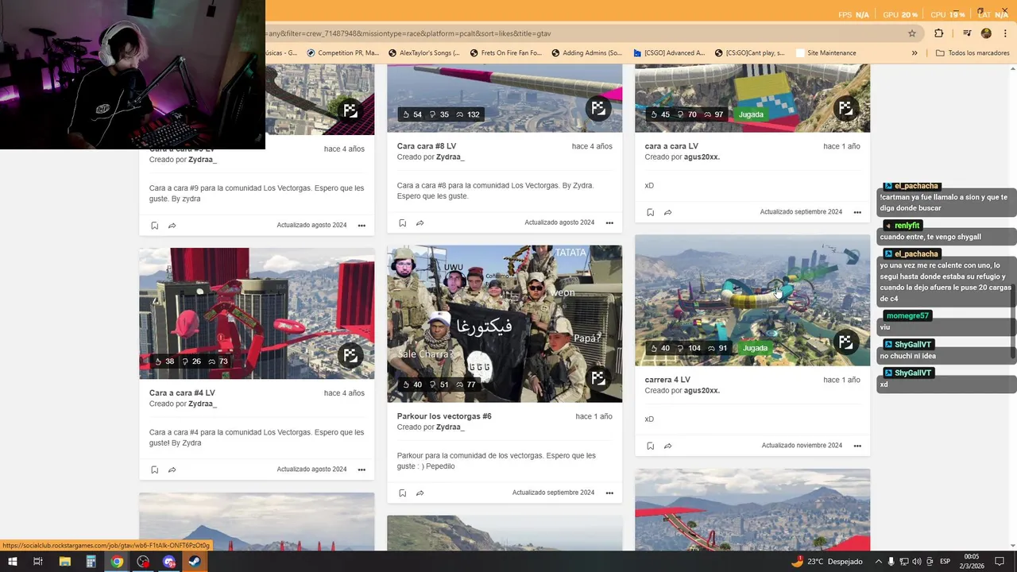Open File Explorer from taskbar
This screenshot has width=1017, height=572.
[x=65, y=562]
